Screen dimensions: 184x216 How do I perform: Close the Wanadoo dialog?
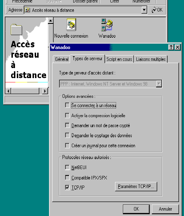(178, 47)
